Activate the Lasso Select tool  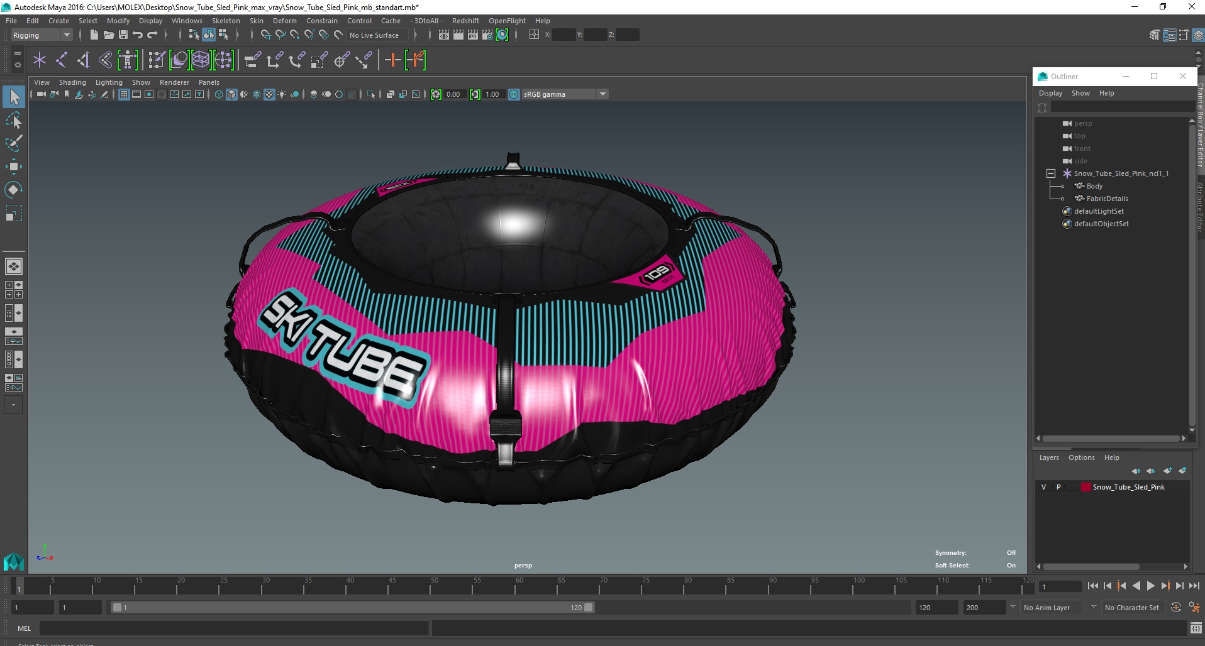click(x=14, y=120)
